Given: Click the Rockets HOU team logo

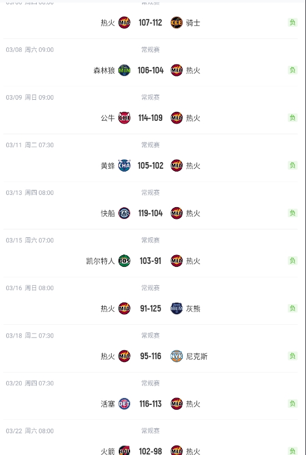Looking at the screenshot, I should point(124,451).
